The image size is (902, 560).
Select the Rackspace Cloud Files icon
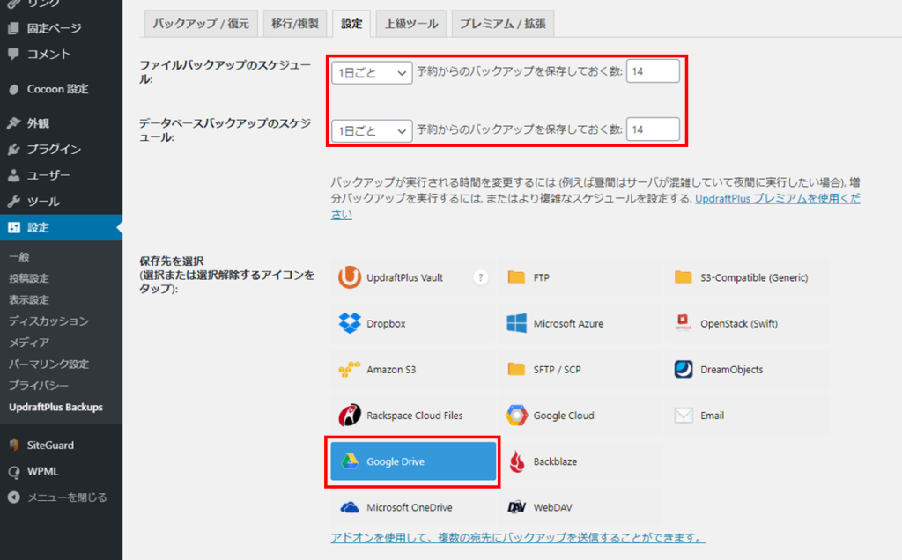click(x=349, y=415)
